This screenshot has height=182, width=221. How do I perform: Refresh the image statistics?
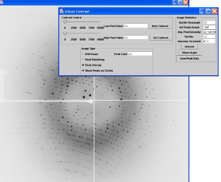coord(190,46)
